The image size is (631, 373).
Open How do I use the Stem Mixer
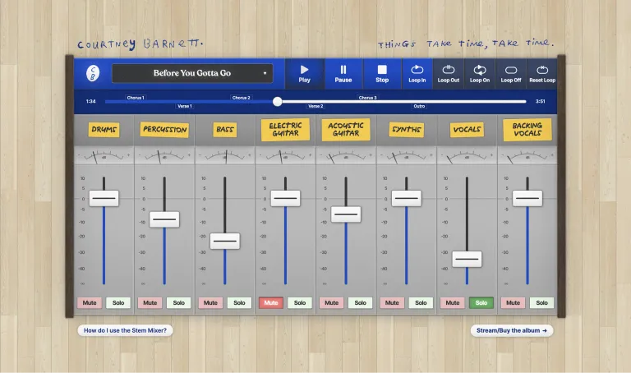pos(125,330)
